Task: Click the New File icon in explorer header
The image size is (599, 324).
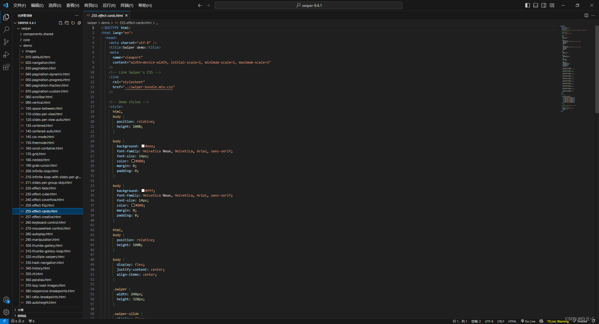Action: click(61, 23)
